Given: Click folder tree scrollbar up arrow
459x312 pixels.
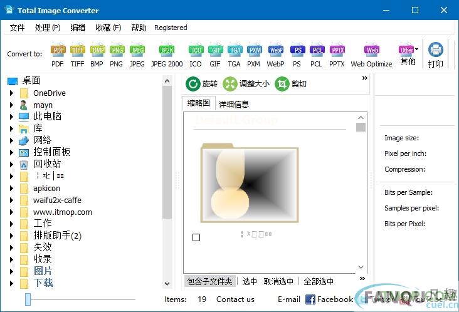Looking at the screenshot, I should (x=167, y=81).
